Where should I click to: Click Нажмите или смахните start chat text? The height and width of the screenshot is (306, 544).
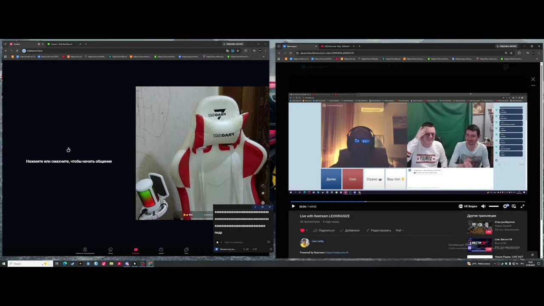click(x=69, y=161)
